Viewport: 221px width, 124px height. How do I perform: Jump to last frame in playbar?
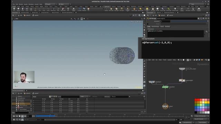click(x=25, y=116)
